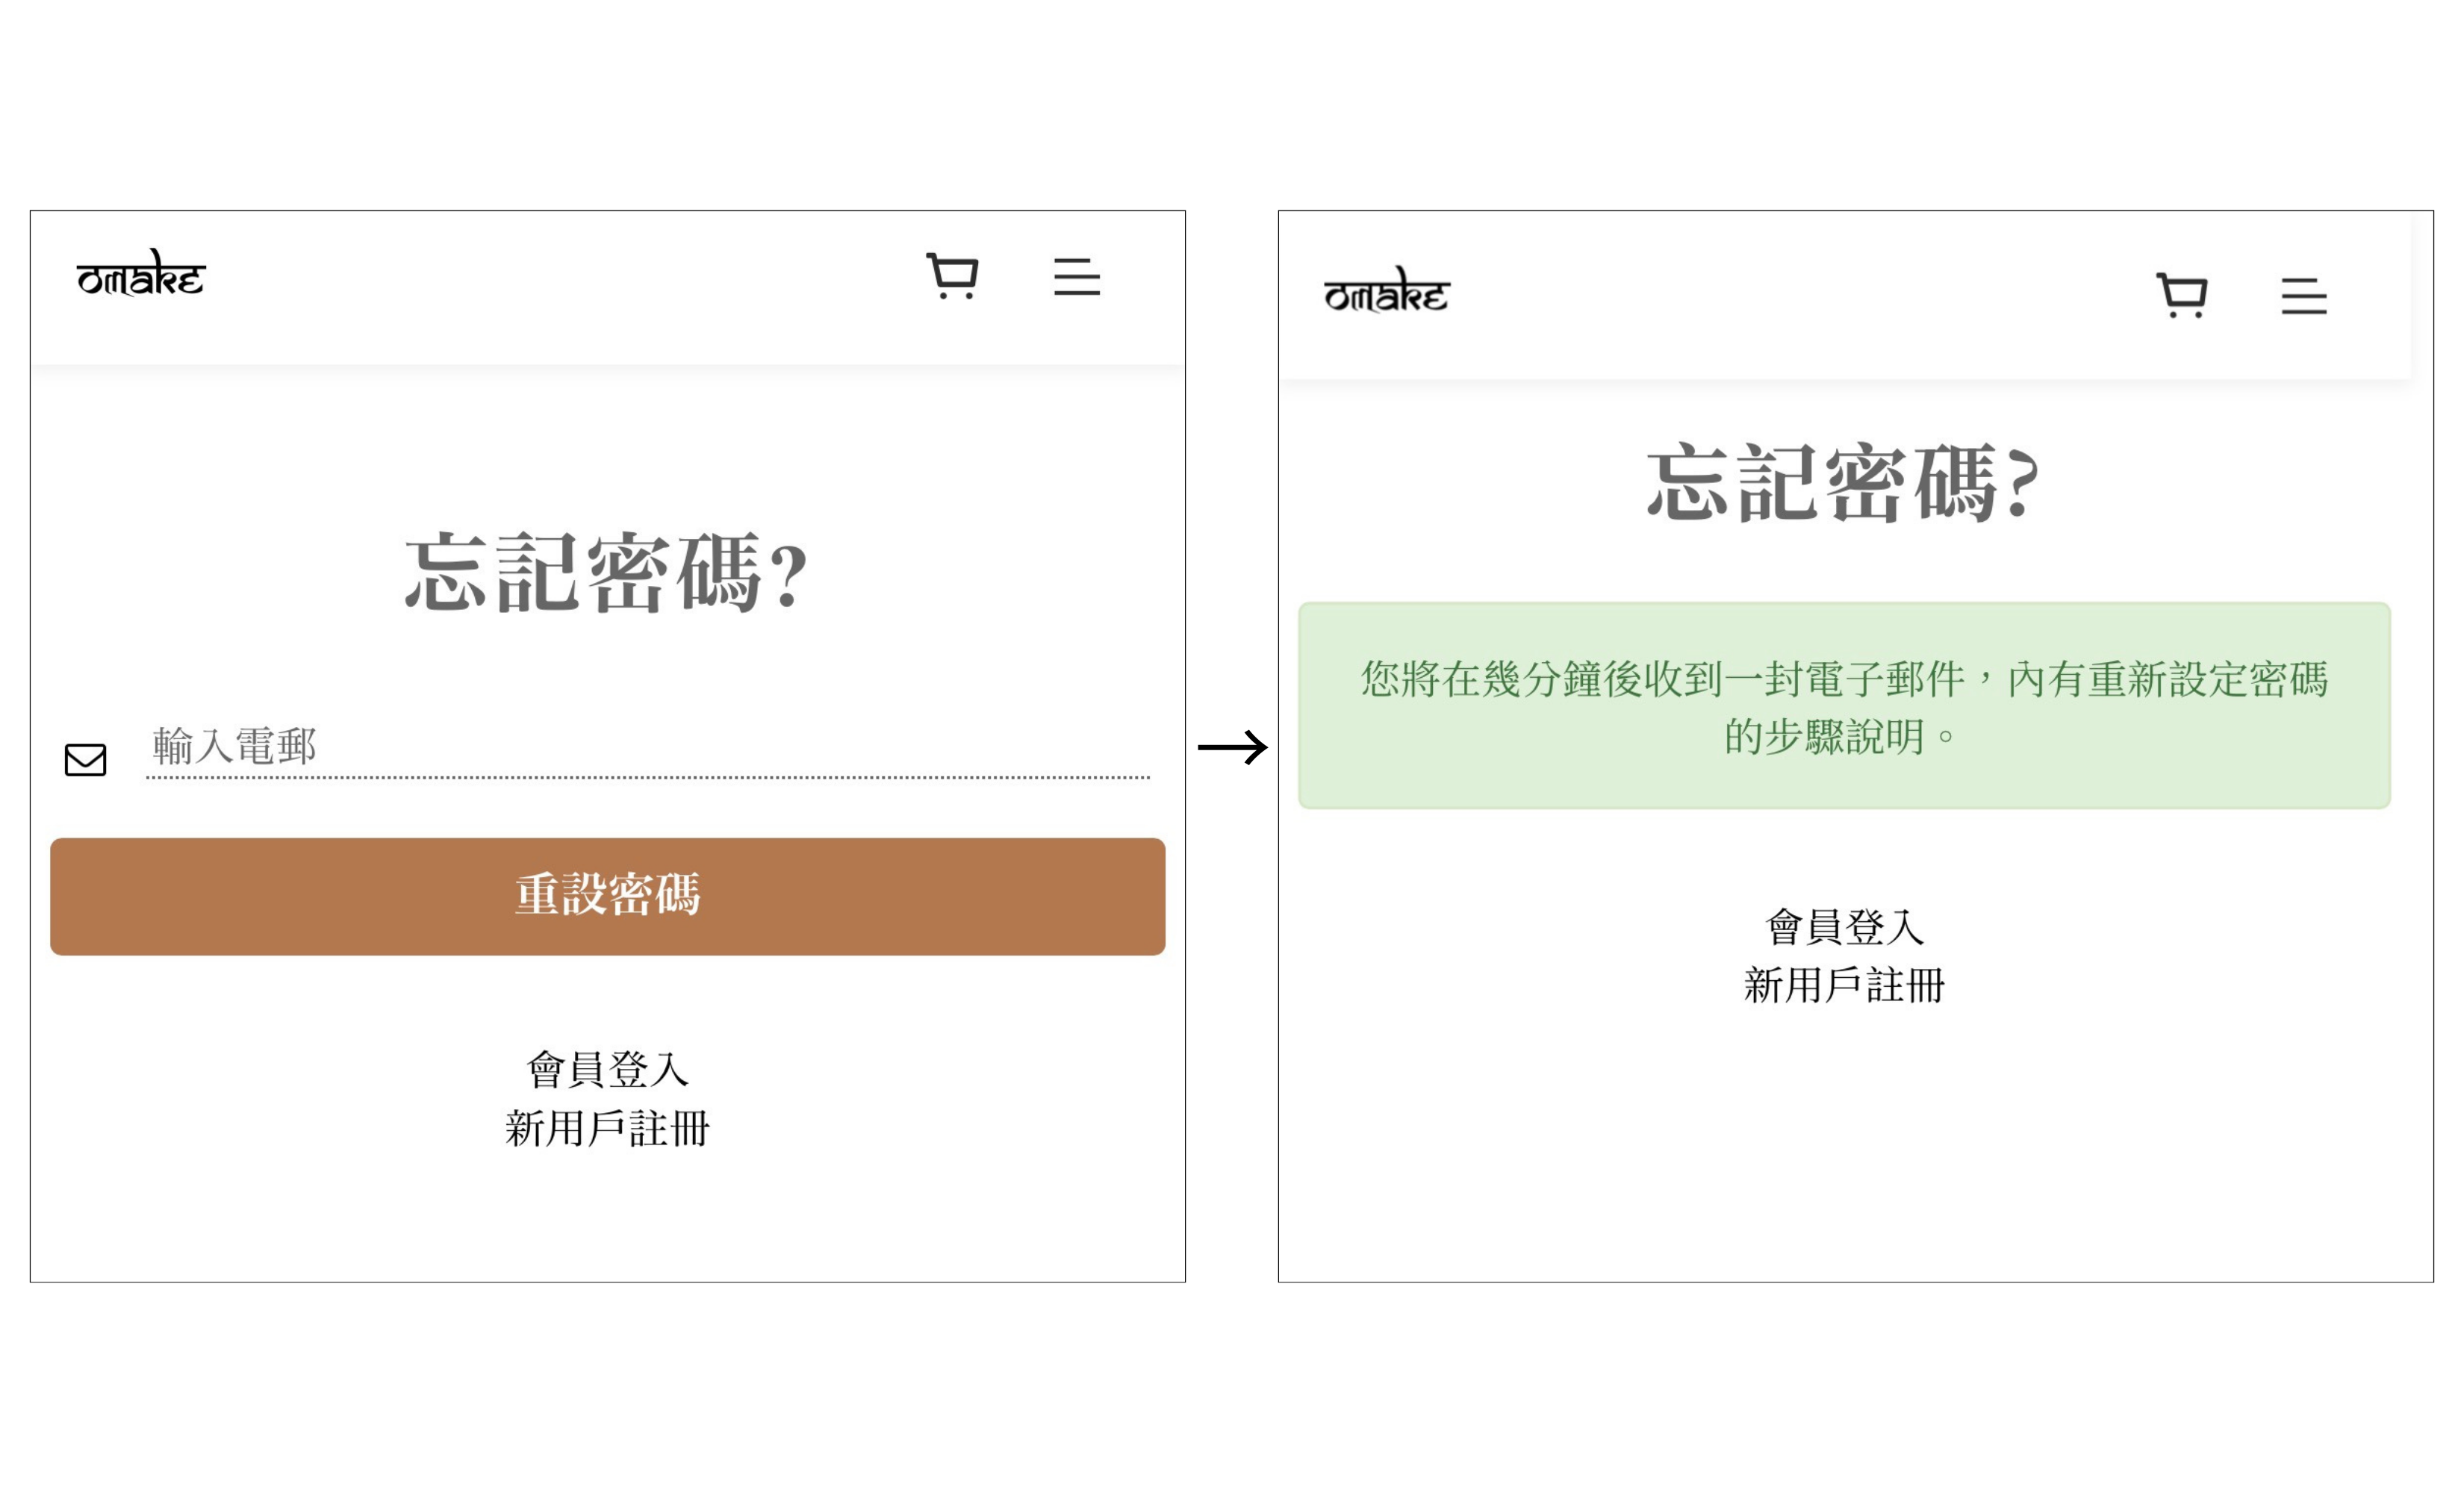The image size is (2464, 1493).
Task: Click the arrow between the two screens
Action: 1232,747
